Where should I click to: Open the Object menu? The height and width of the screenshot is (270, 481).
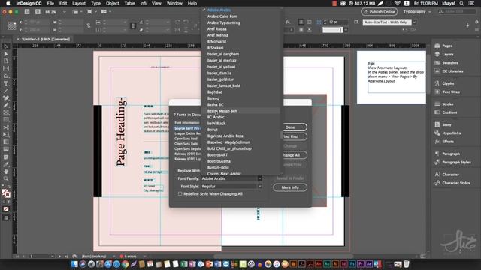(x=112, y=3)
